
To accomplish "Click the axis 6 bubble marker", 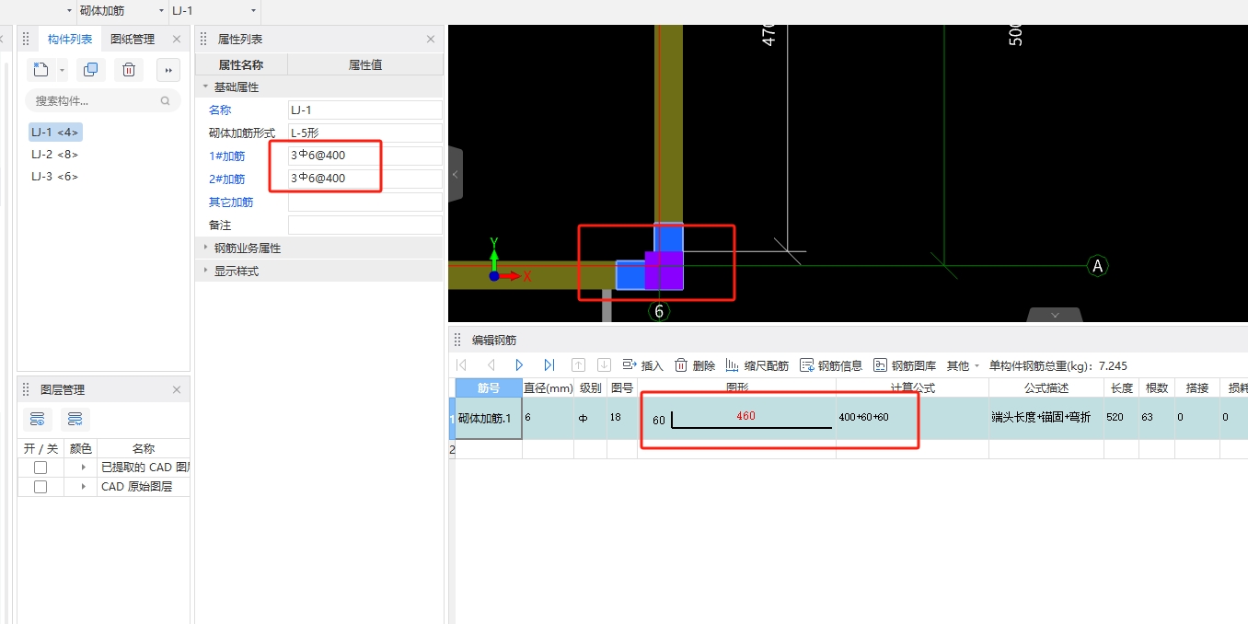I will (x=659, y=312).
